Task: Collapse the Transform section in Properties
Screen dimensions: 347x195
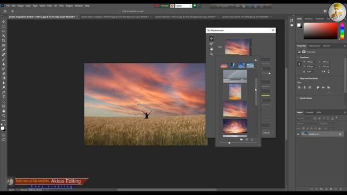Action: coord(298,57)
